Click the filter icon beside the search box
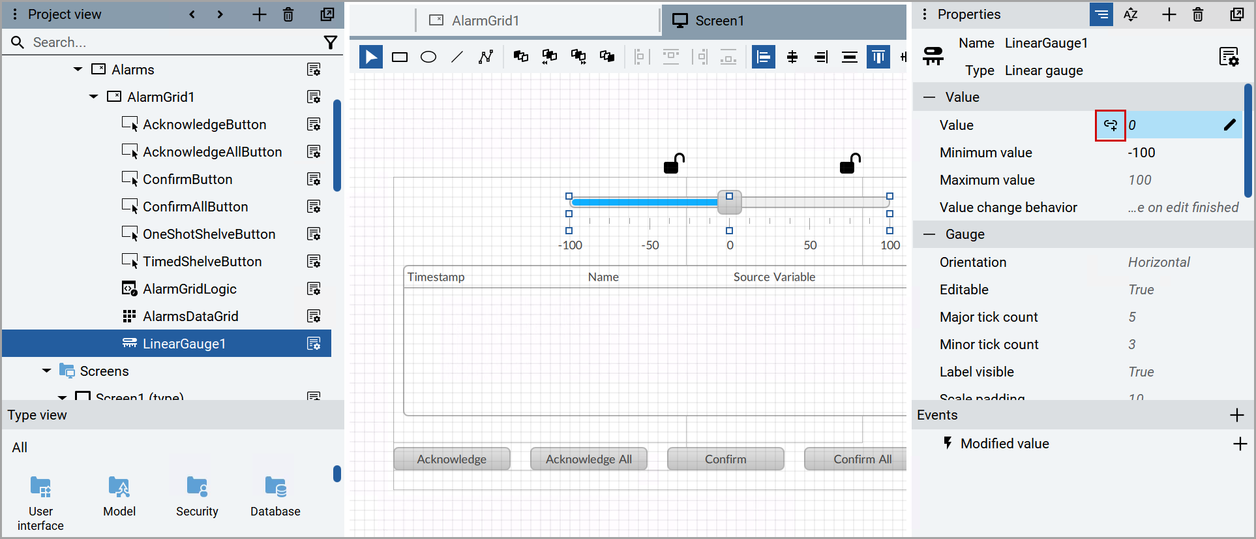 (x=331, y=42)
